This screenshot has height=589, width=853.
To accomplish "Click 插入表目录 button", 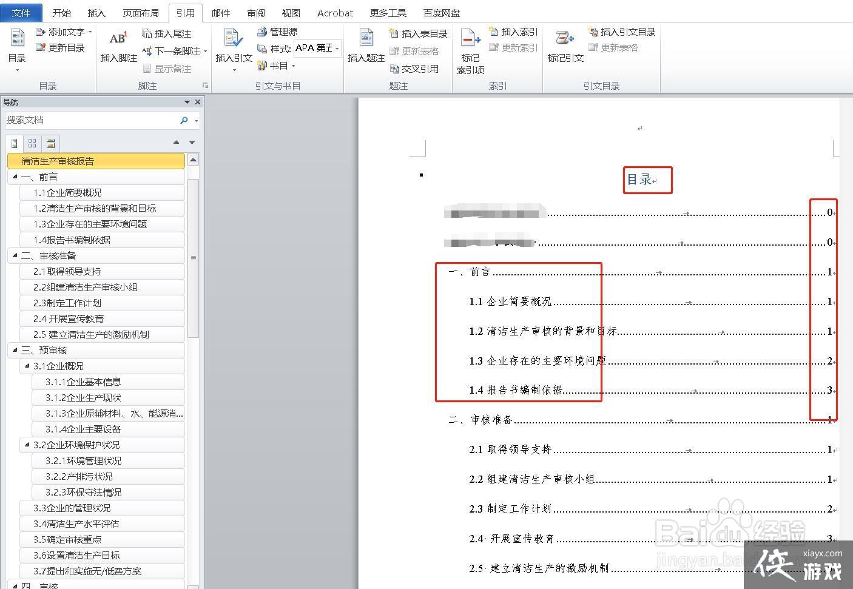I will [x=418, y=33].
